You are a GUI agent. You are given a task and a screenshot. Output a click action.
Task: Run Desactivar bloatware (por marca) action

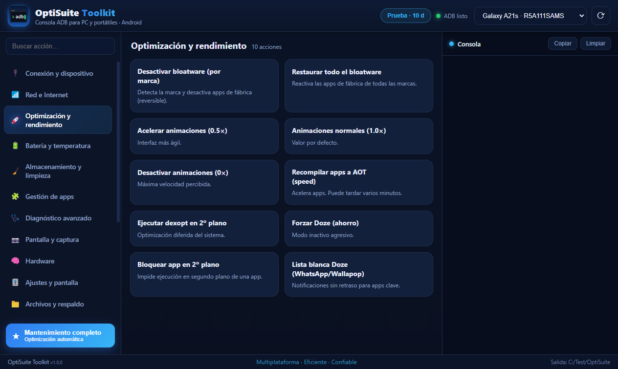coord(204,86)
